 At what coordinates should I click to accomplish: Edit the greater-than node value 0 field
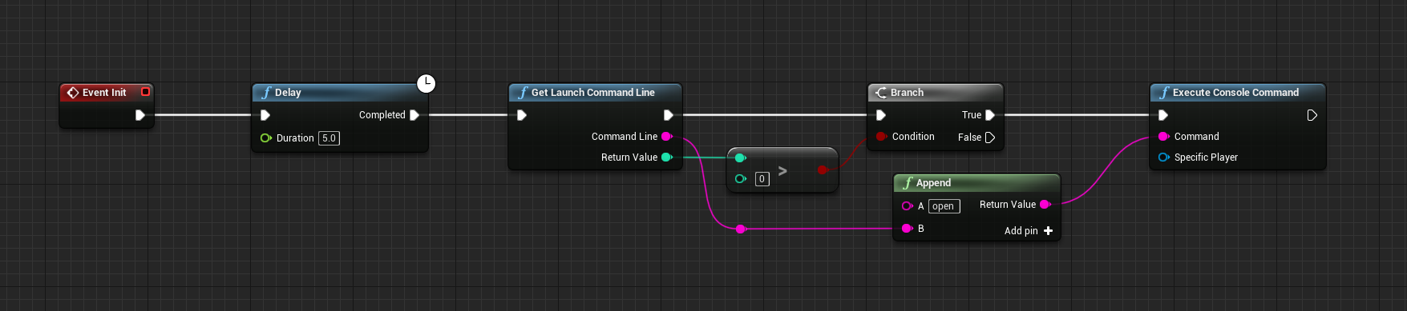762,179
